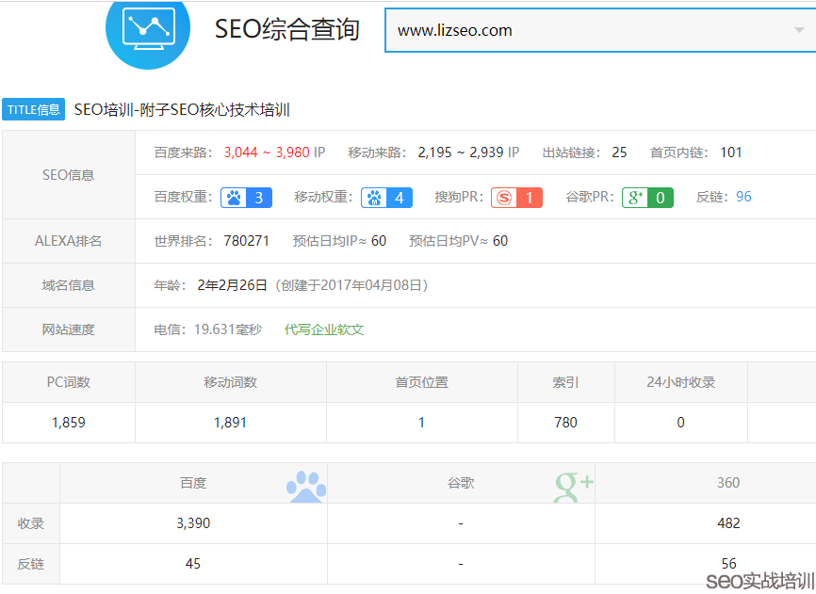Click the 移动词数 column header
Screen dimensions: 816x594
(x=231, y=382)
